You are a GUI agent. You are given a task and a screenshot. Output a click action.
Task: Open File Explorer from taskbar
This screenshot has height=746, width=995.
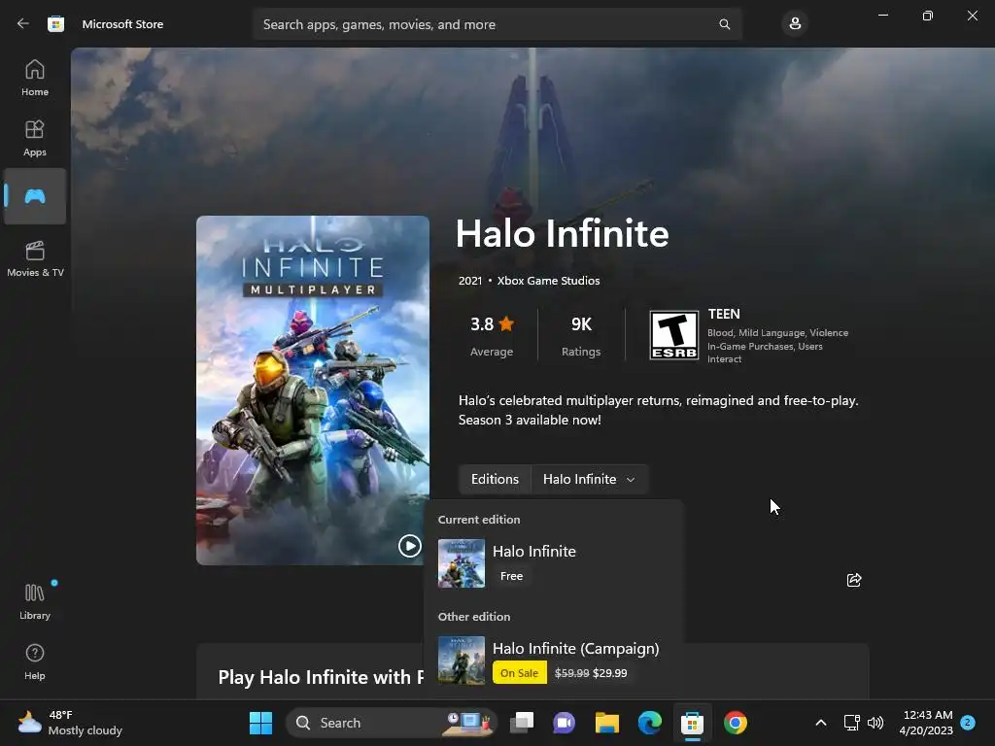point(606,723)
